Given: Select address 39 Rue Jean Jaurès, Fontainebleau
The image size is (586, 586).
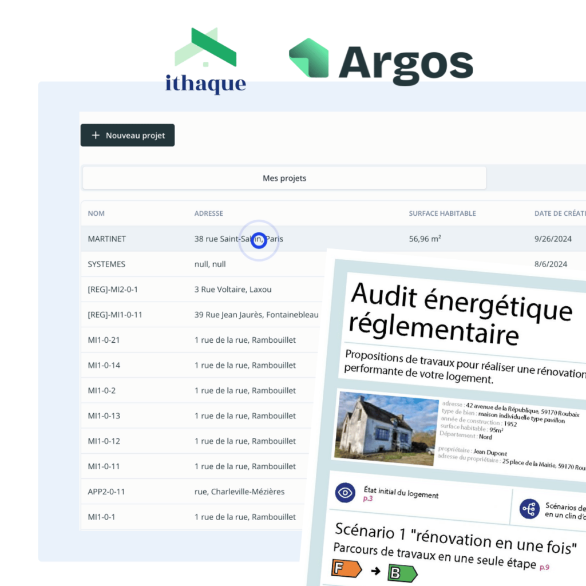Looking at the screenshot, I should (256, 315).
